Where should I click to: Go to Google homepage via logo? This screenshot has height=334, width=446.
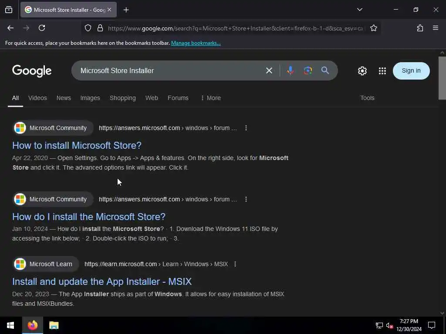[x=32, y=71]
